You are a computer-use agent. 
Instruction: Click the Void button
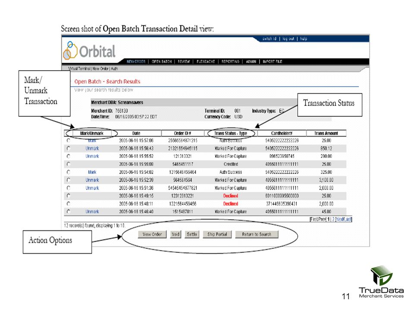pos(176,234)
